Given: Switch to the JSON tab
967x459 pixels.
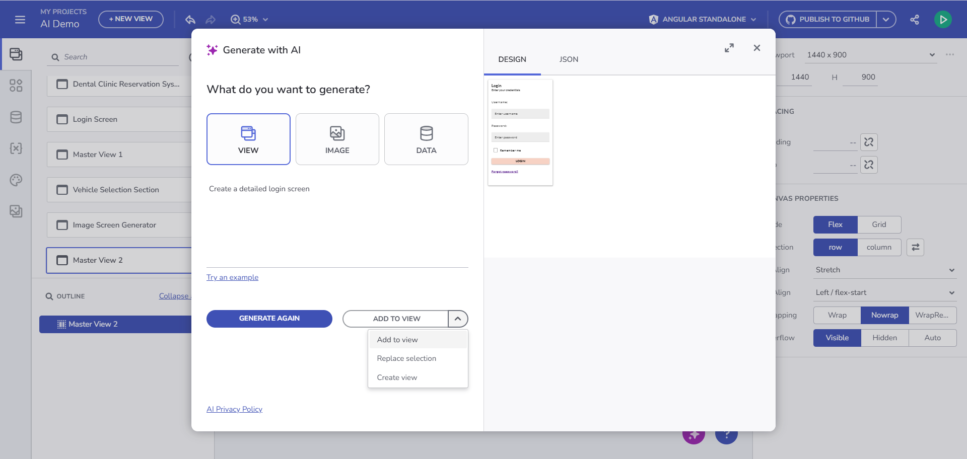Looking at the screenshot, I should pos(569,59).
